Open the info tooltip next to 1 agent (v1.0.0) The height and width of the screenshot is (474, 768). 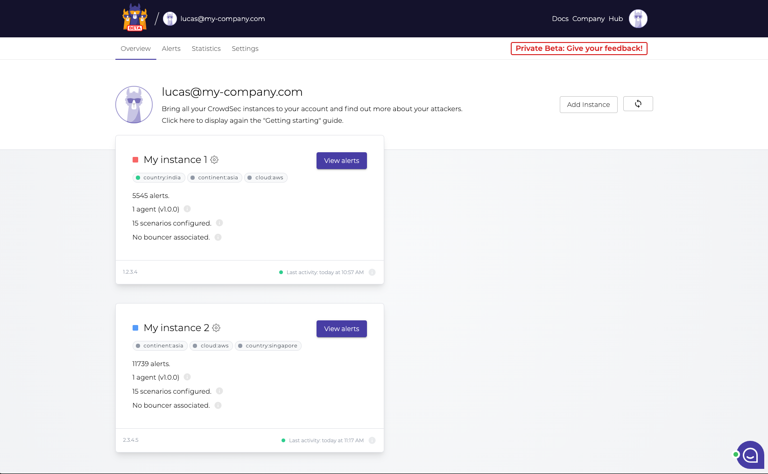187,209
